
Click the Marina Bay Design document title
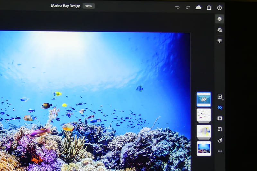point(66,6)
